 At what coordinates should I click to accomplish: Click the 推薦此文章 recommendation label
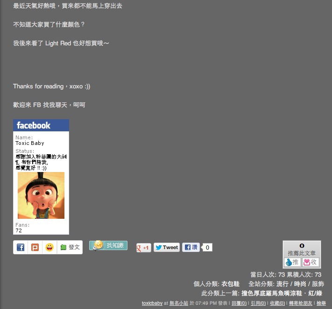point(302,253)
